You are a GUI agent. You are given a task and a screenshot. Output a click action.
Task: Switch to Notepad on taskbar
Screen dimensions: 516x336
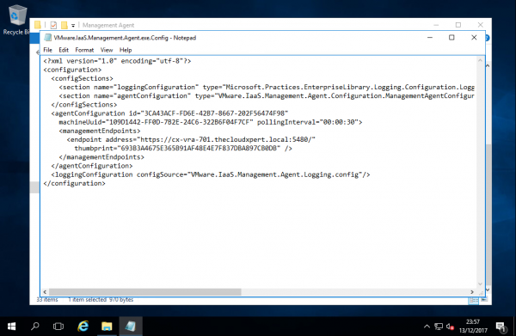tap(131, 327)
